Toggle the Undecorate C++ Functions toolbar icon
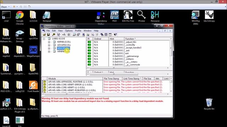 pyautogui.click(x=69, y=35)
